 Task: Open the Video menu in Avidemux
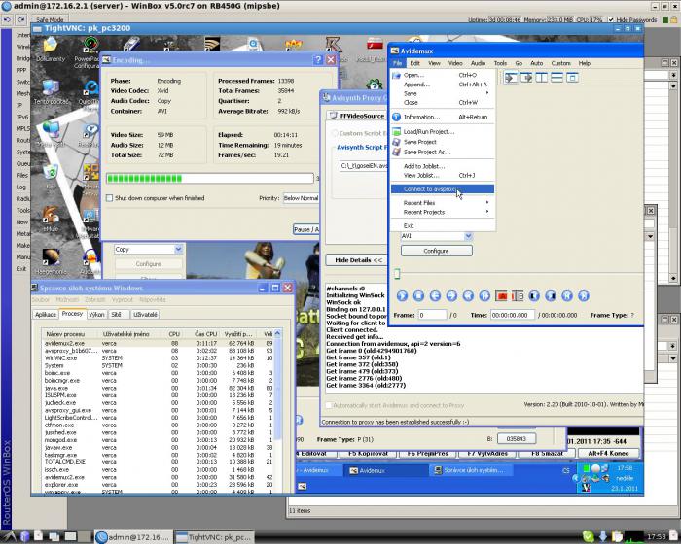click(x=455, y=63)
